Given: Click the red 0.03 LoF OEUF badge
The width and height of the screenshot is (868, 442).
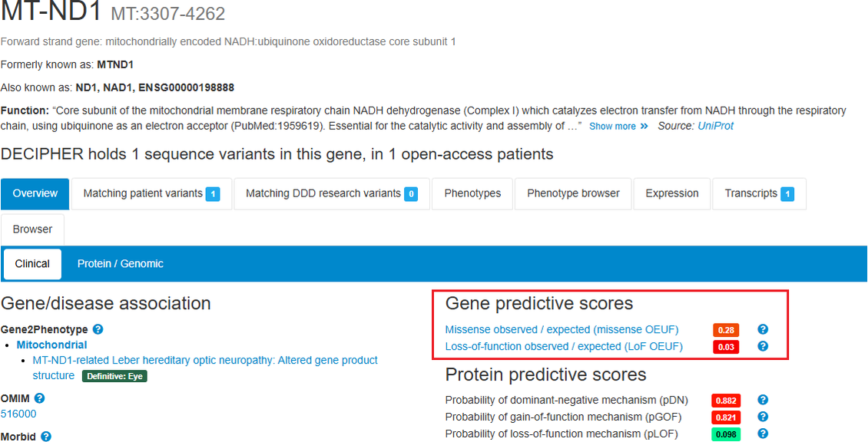Looking at the screenshot, I should [x=726, y=347].
